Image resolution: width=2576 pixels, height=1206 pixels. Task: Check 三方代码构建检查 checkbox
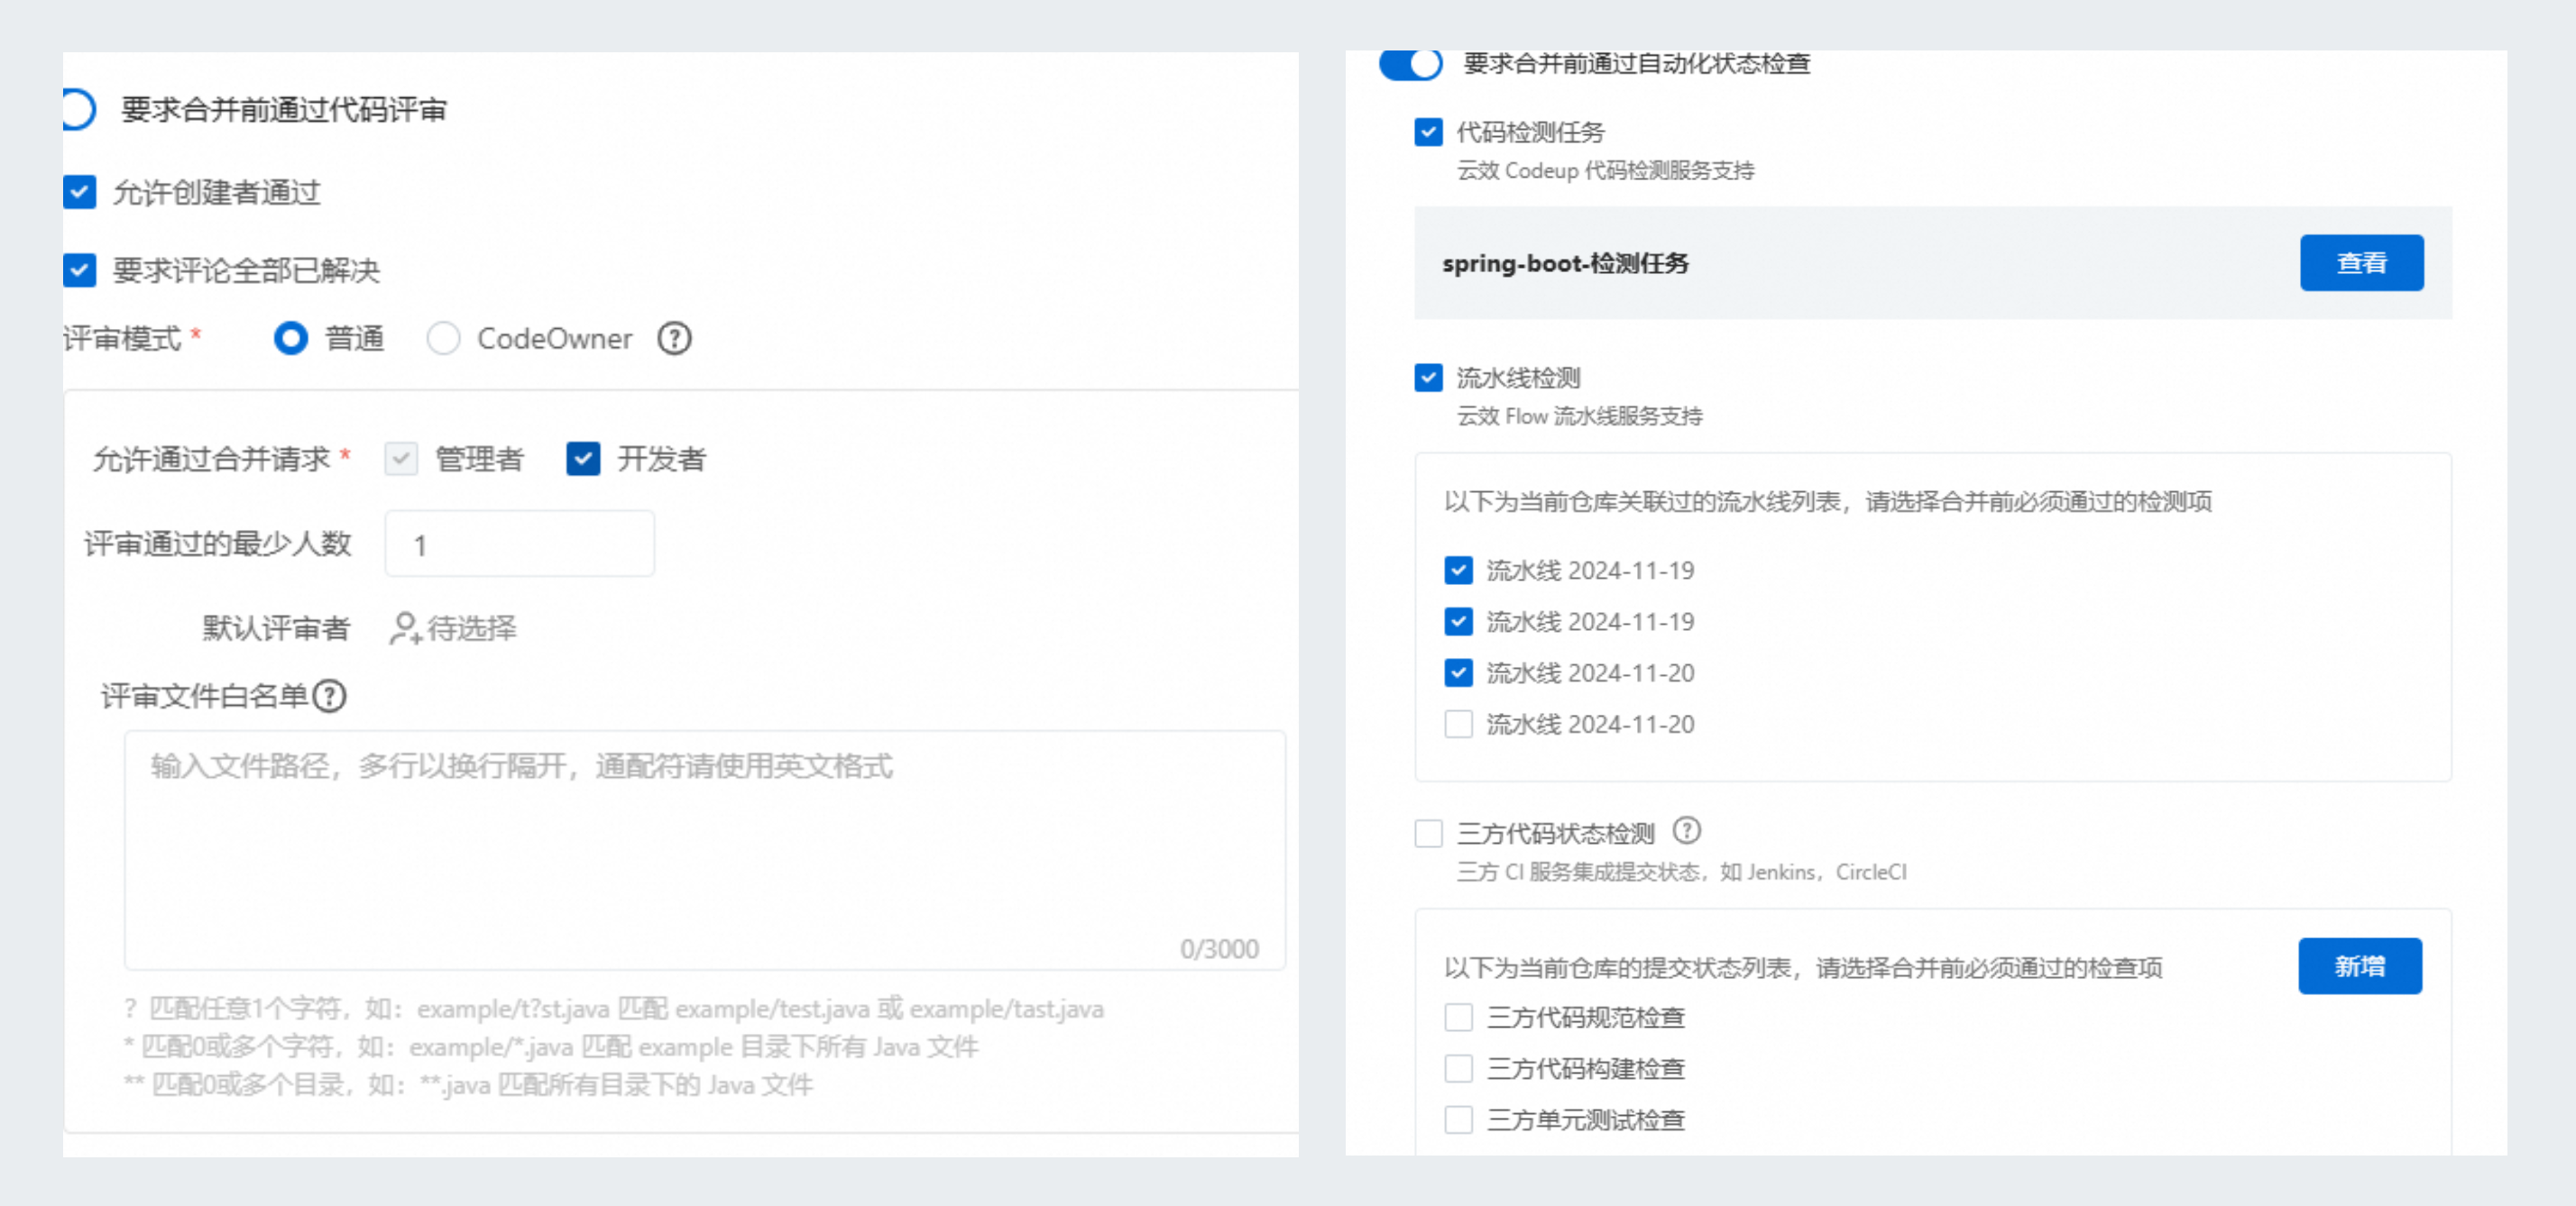1458,1068
